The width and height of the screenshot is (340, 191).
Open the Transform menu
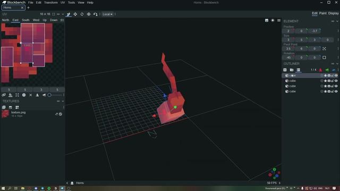tap(51, 3)
